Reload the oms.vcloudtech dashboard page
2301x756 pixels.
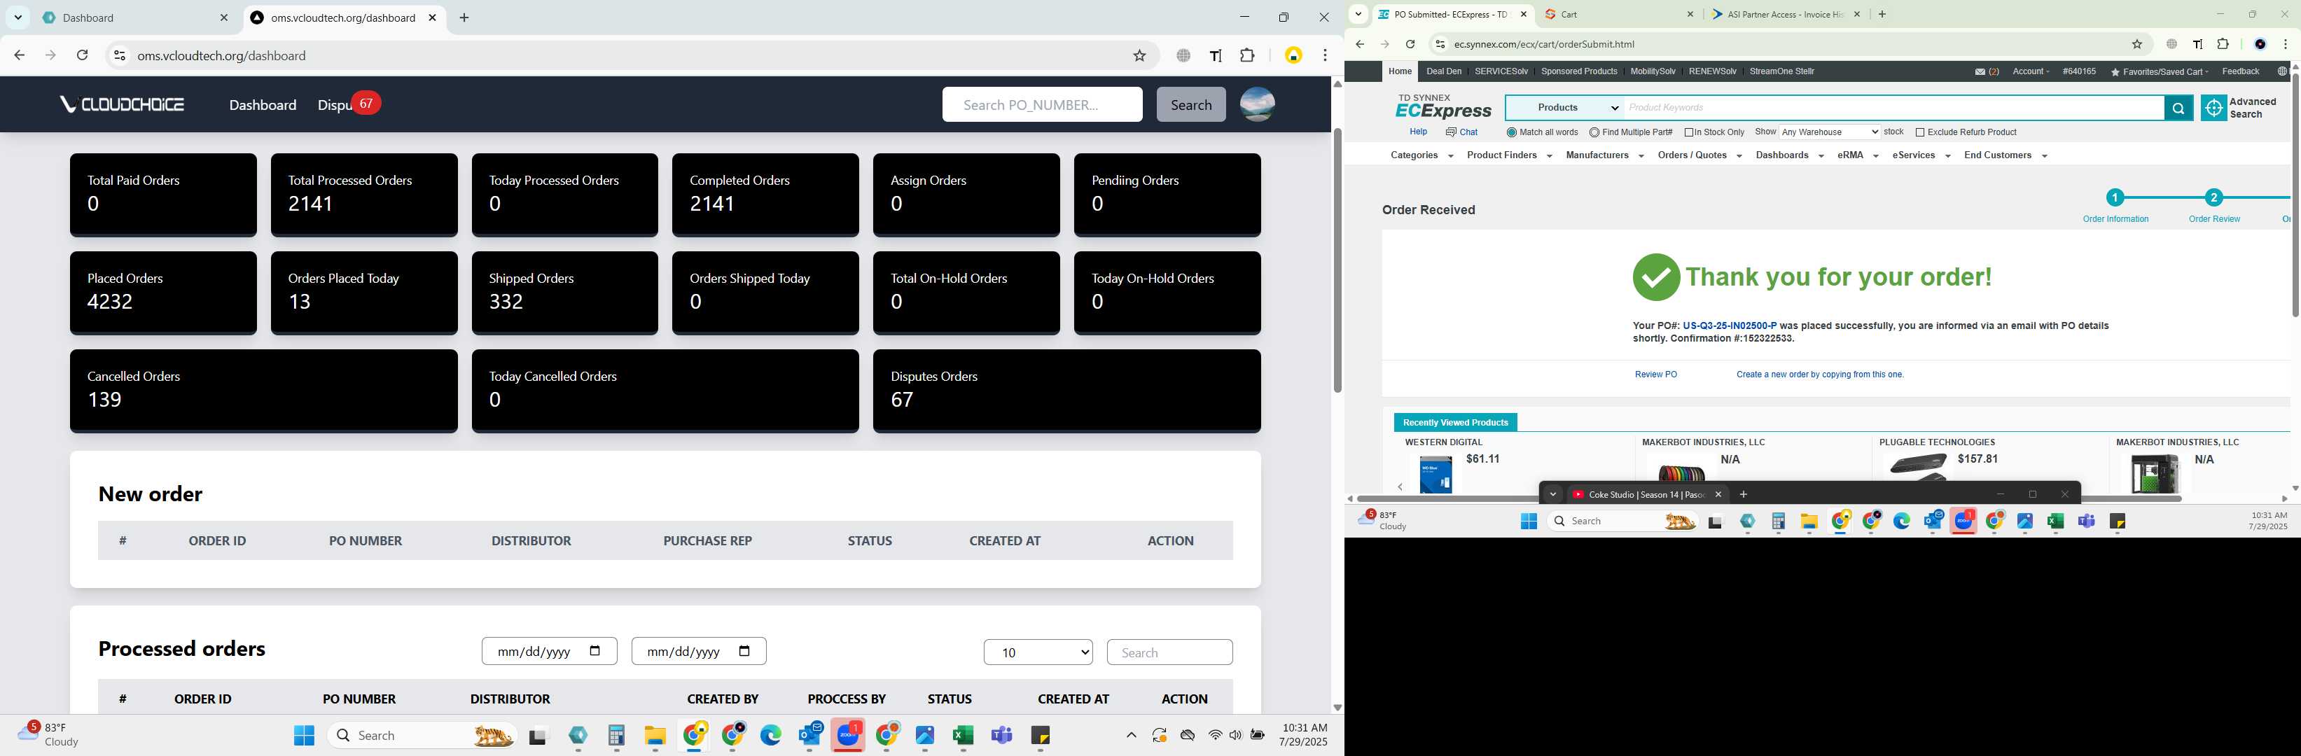click(82, 55)
